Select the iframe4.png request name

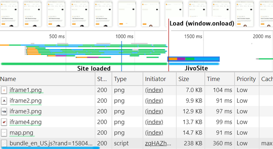click(26, 122)
